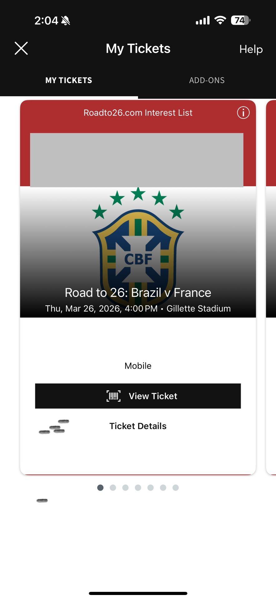Tap the X to close My Tickets
276x600 pixels.
(21, 48)
